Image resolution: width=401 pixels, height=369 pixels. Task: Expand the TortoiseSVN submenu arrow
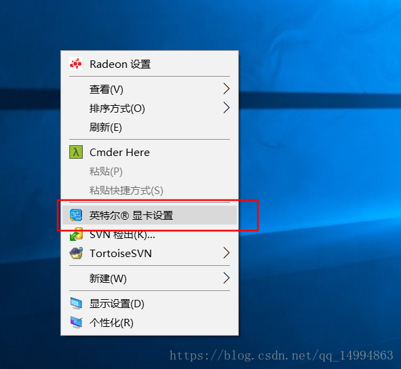click(x=226, y=253)
